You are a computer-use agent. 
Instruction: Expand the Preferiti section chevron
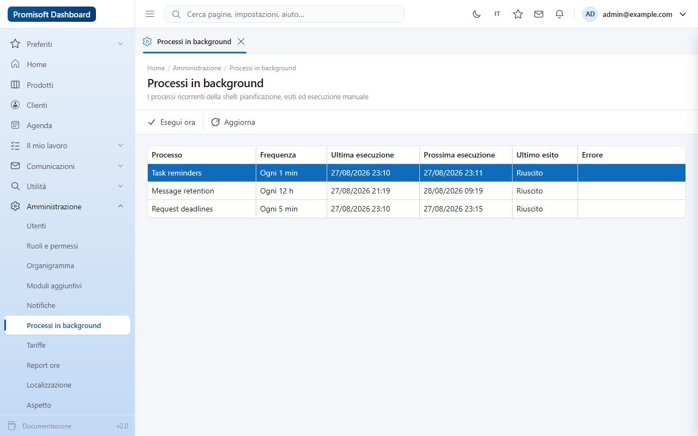tap(121, 44)
